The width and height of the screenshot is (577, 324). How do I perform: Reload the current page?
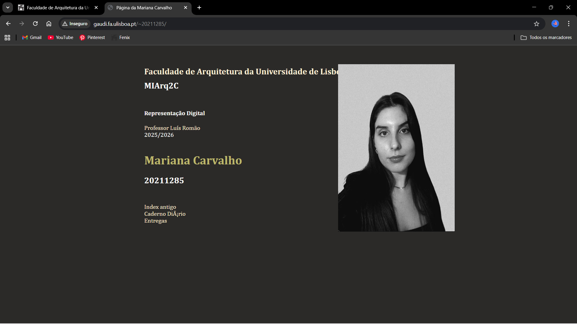point(35,24)
